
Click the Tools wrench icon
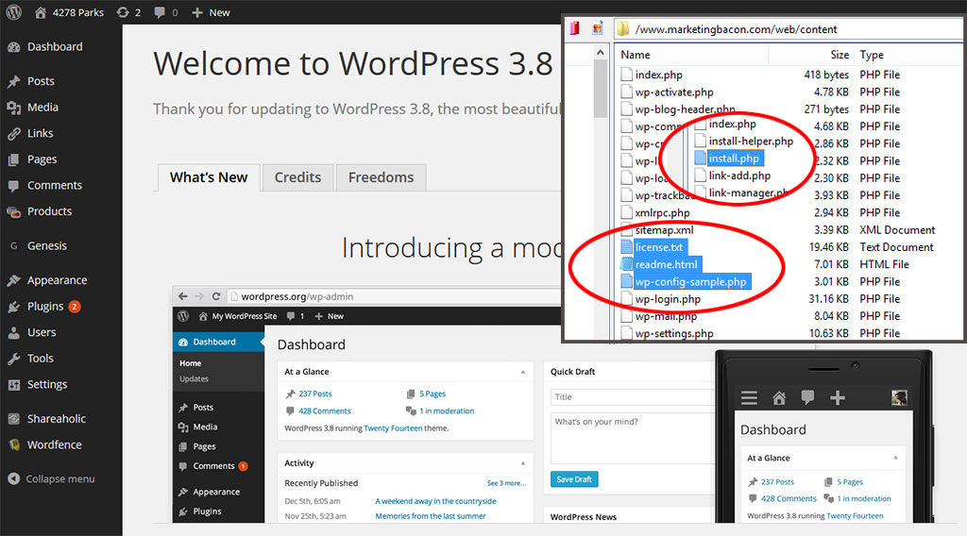pyautogui.click(x=13, y=359)
